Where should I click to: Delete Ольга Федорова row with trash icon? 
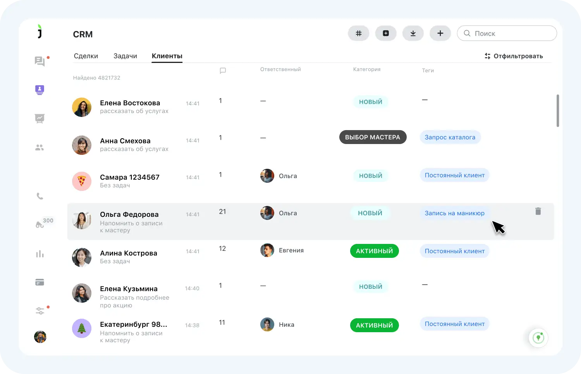click(538, 211)
